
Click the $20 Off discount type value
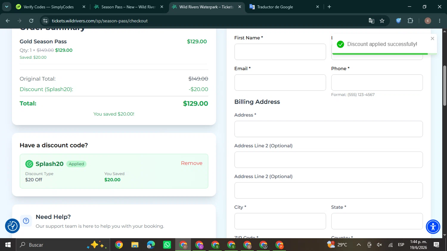[34, 180]
